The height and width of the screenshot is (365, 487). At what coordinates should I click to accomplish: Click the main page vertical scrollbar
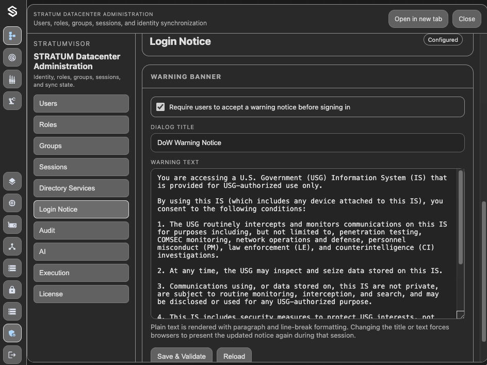pyautogui.click(x=483, y=271)
